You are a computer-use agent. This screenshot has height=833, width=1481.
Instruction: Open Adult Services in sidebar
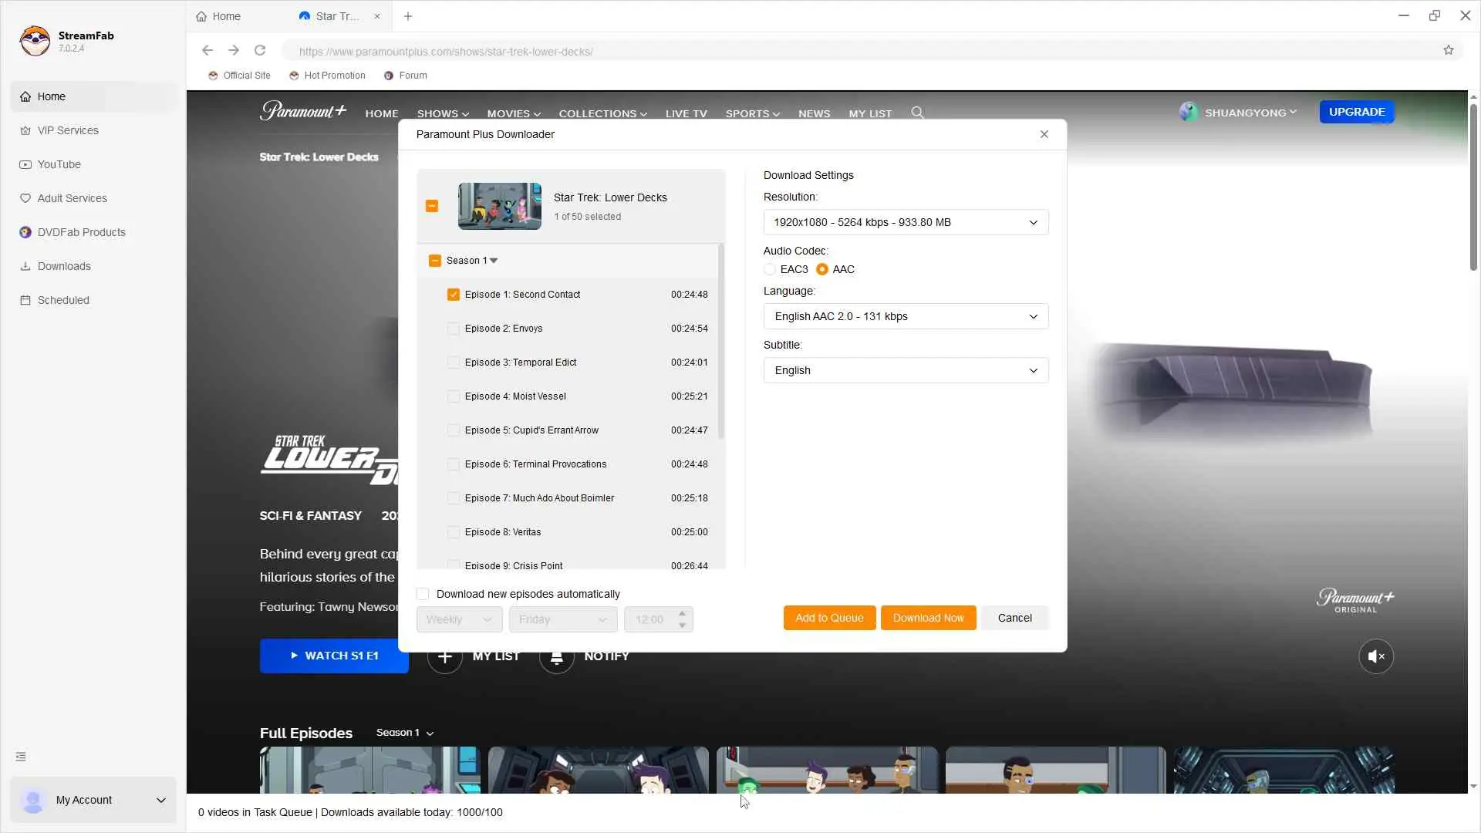click(93, 198)
